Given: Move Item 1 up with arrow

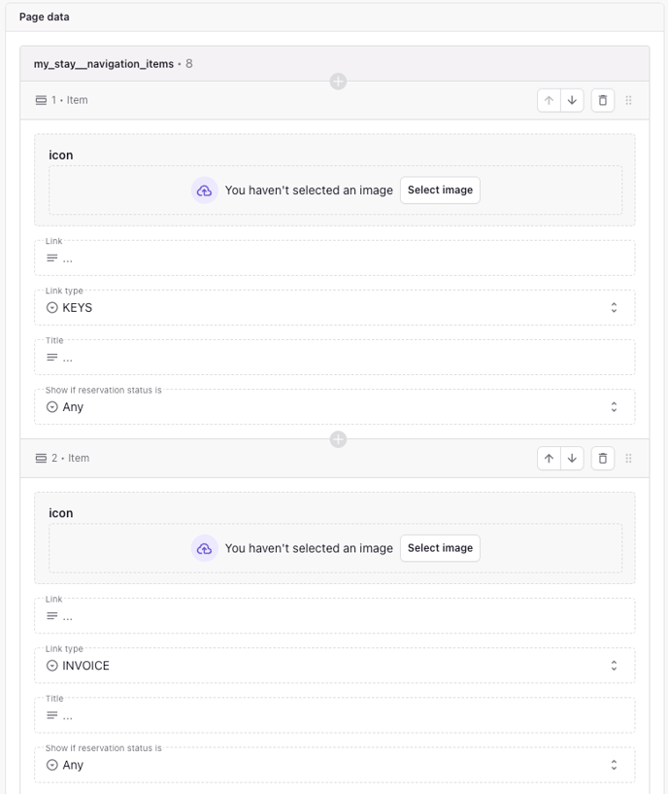Looking at the screenshot, I should click(549, 100).
